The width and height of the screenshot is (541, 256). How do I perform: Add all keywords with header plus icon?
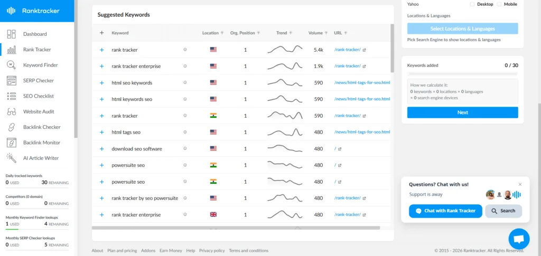pos(101,33)
